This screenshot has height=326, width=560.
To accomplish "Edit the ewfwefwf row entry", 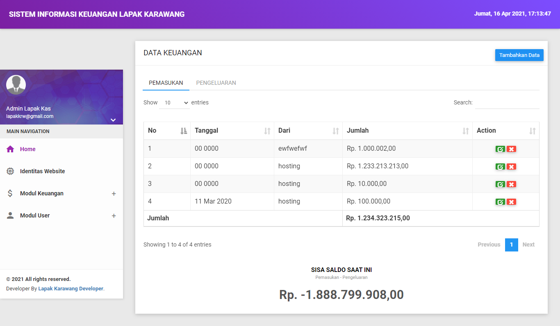I will [x=500, y=149].
